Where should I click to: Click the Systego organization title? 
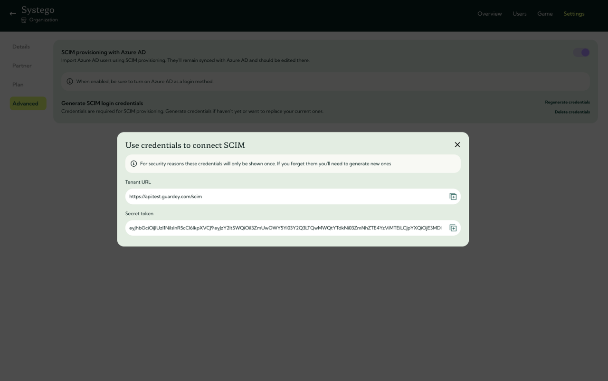click(38, 10)
